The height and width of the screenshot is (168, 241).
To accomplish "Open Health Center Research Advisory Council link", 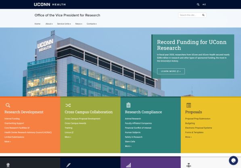I will pyautogui.click(x=28, y=133).
